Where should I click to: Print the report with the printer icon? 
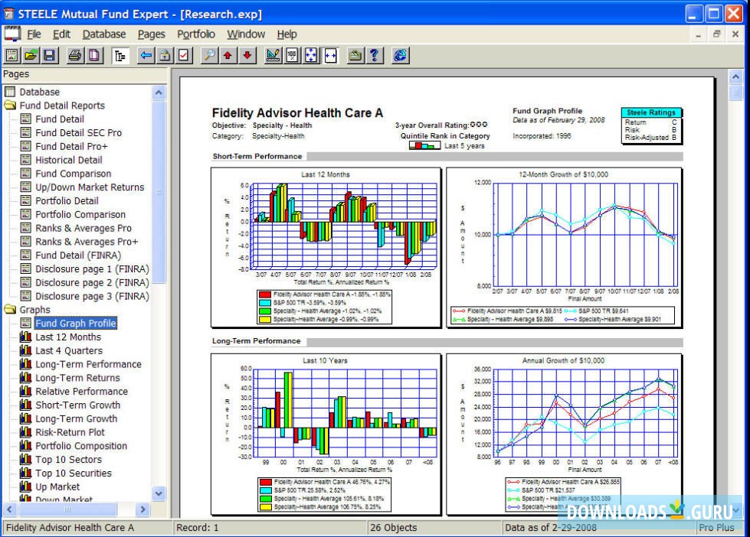point(74,55)
